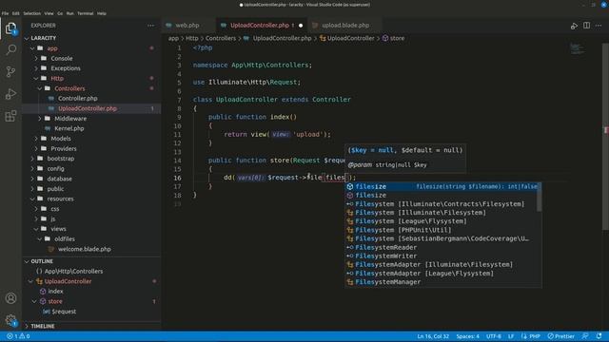
Task: Collapse the Http folder
Action: (x=36, y=78)
